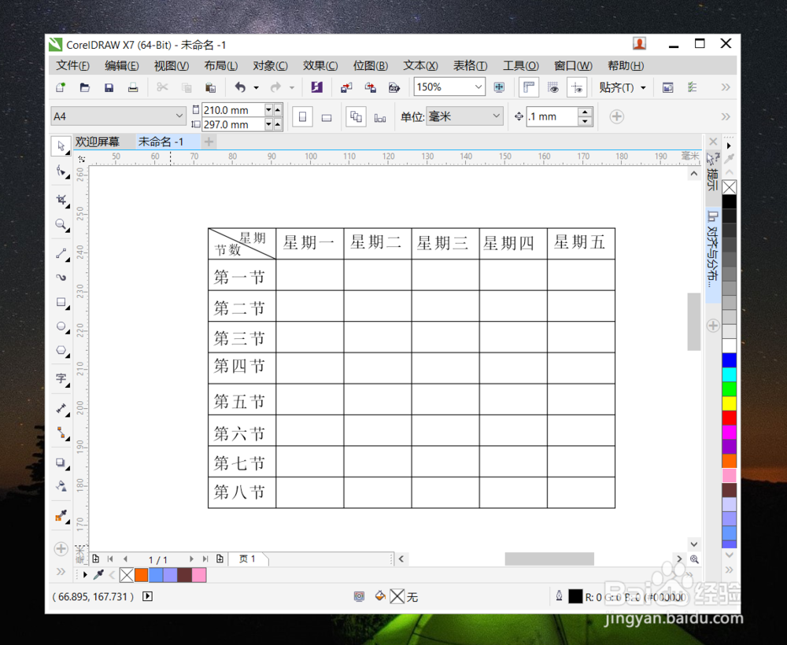Viewport: 787px width, 645px height.
Task: Toggle show grid button
Action: point(553,87)
